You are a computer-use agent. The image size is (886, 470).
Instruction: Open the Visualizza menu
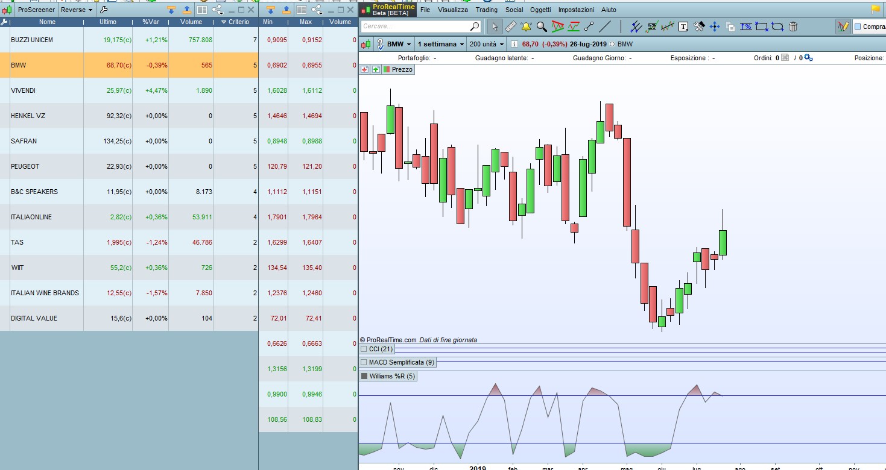(453, 10)
